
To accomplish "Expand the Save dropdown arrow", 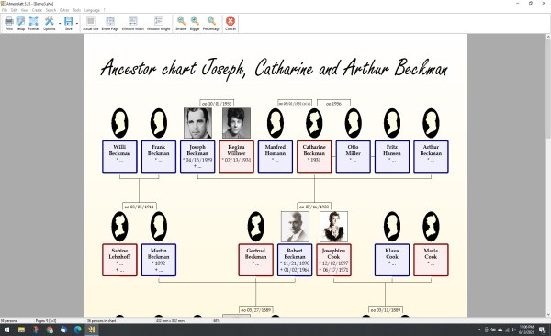I will [77, 24].
